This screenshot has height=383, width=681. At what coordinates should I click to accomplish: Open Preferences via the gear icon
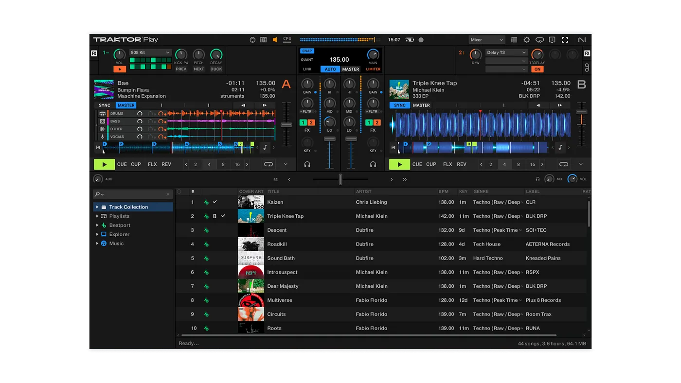pos(527,40)
